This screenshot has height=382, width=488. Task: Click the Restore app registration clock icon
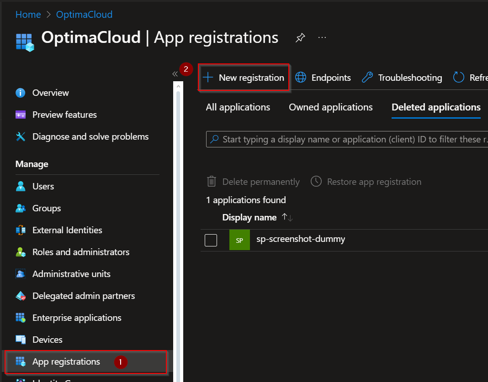point(316,181)
